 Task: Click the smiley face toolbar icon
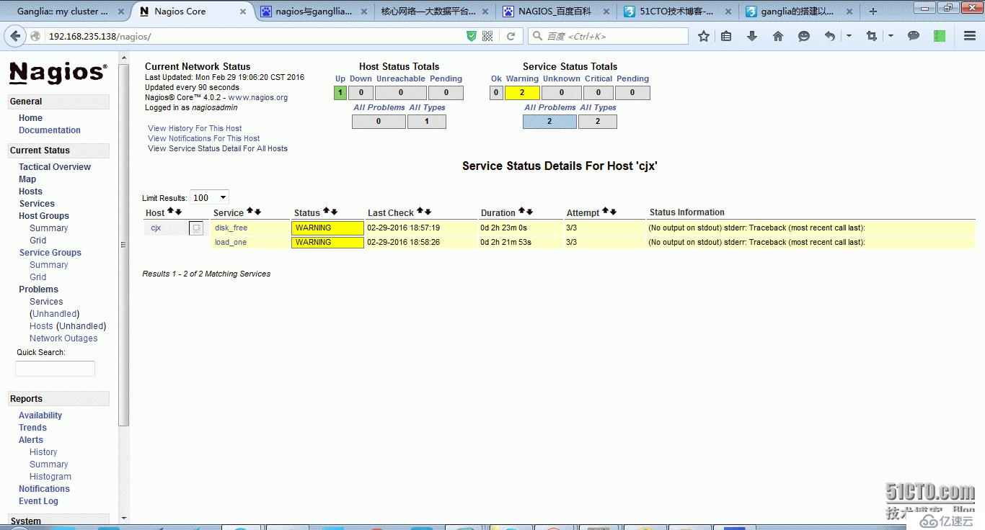pos(803,36)
